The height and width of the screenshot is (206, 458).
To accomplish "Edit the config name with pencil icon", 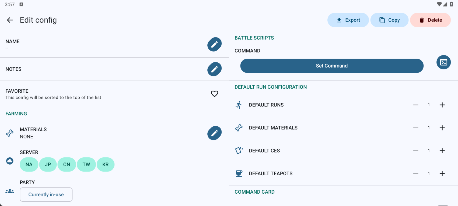I will point(214,44).
